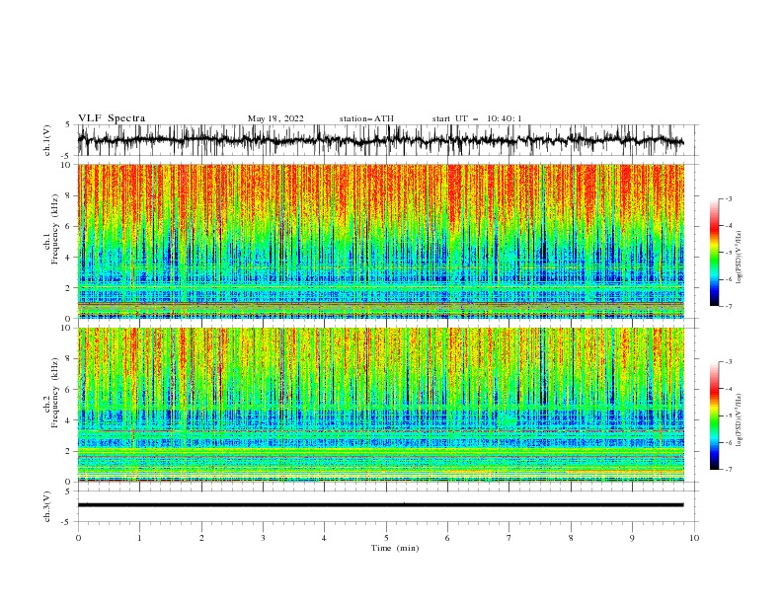Click the ch.2 spectrogram panel
The height and width of the screenshot is (604, 782).
pyautogui.click(x=380, y=405)
